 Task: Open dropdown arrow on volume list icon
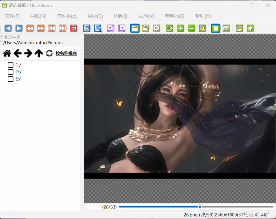pos(101,32)
